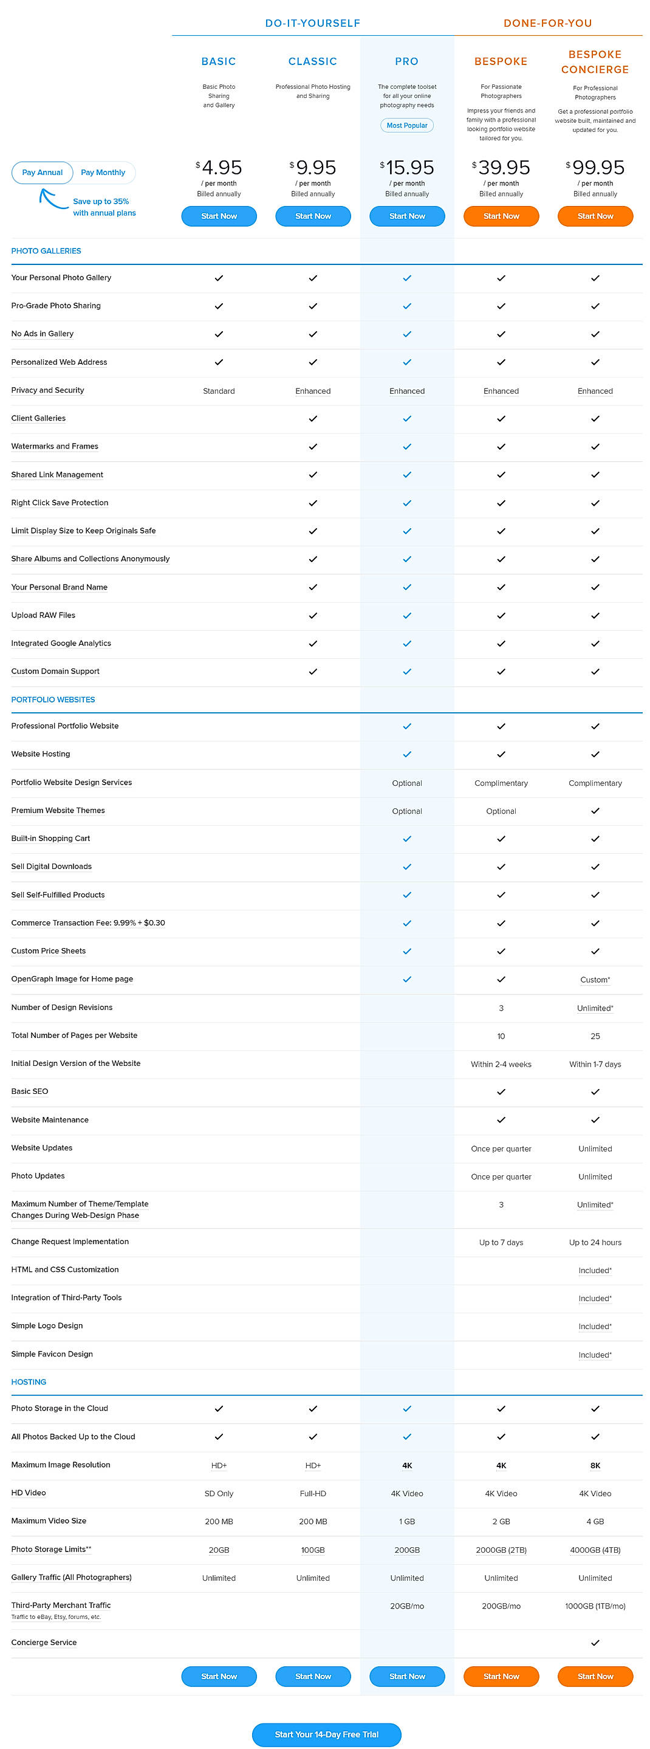
Task: Click the DONE-FOR-YOU section header
Action: point(547,23)
